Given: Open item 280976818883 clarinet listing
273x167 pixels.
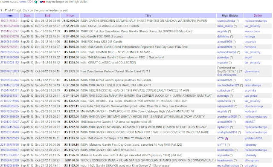Looking at the screenshot, I should [x=9, y=71].
